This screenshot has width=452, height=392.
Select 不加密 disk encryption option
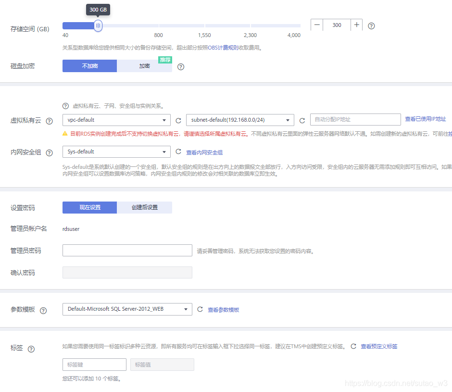[x=89, y=66]
